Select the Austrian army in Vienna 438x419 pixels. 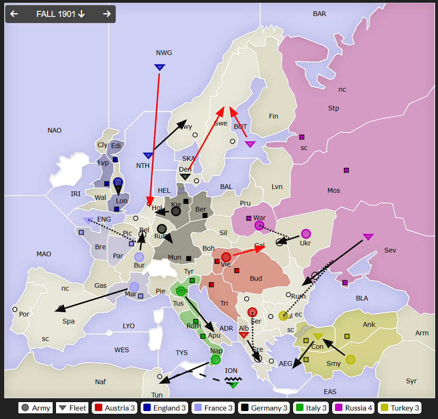click(226, 257)
